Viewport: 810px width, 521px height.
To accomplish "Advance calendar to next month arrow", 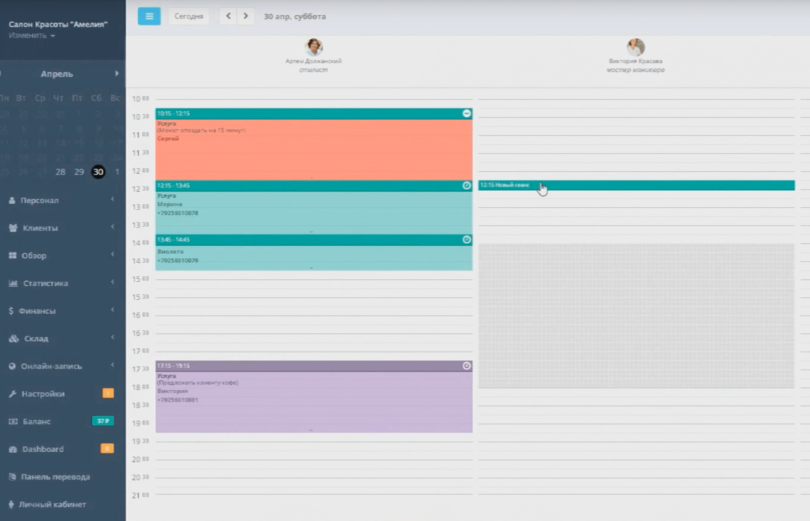I will (x=117, y=73).
